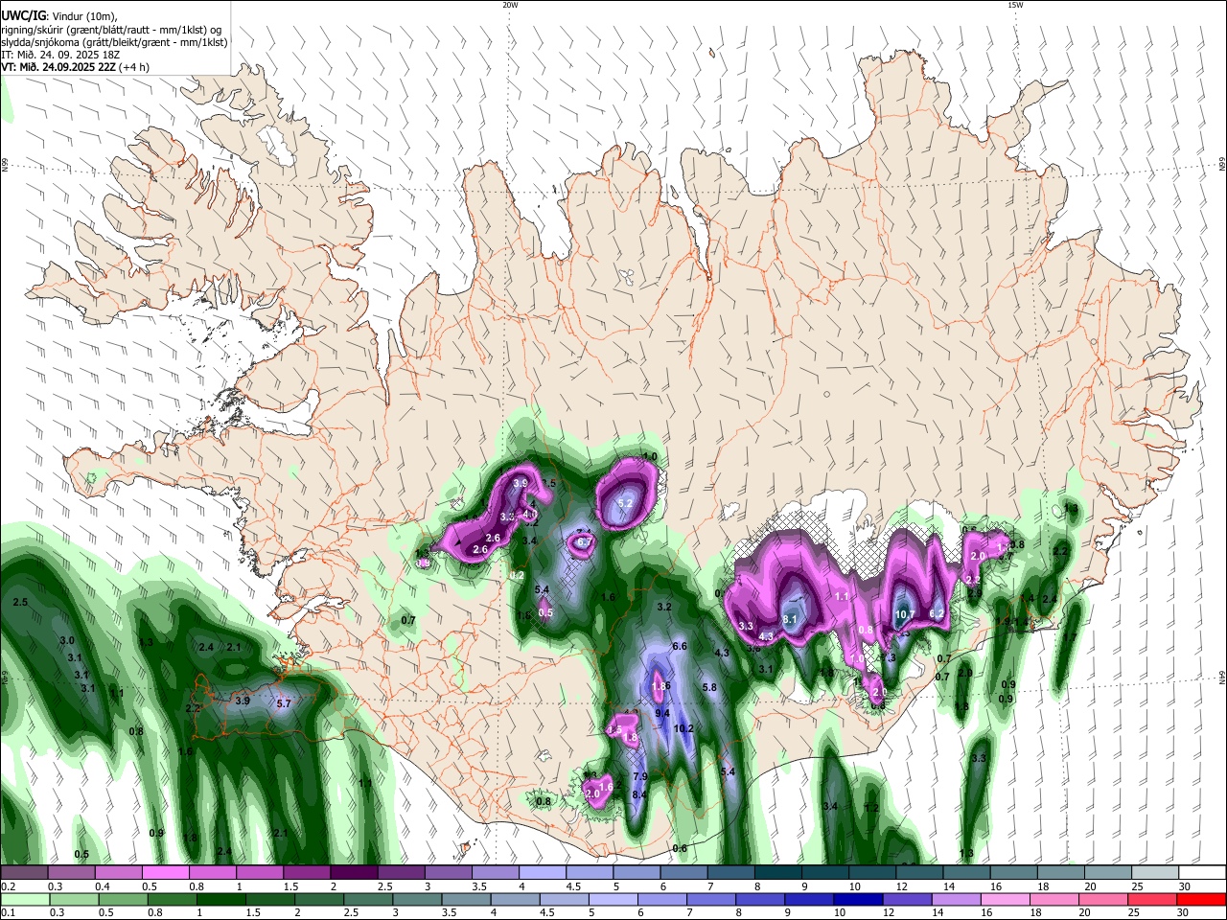Select the '0.2' label in snow legend
Viewport: 1227px width, 920px height.
click(x=8, y=886)
